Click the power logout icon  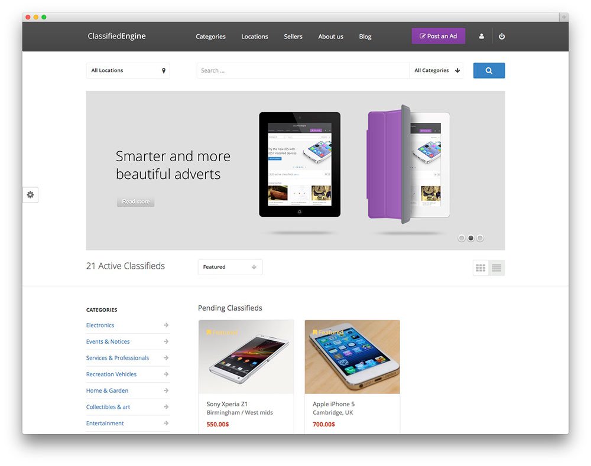(502, 36)
